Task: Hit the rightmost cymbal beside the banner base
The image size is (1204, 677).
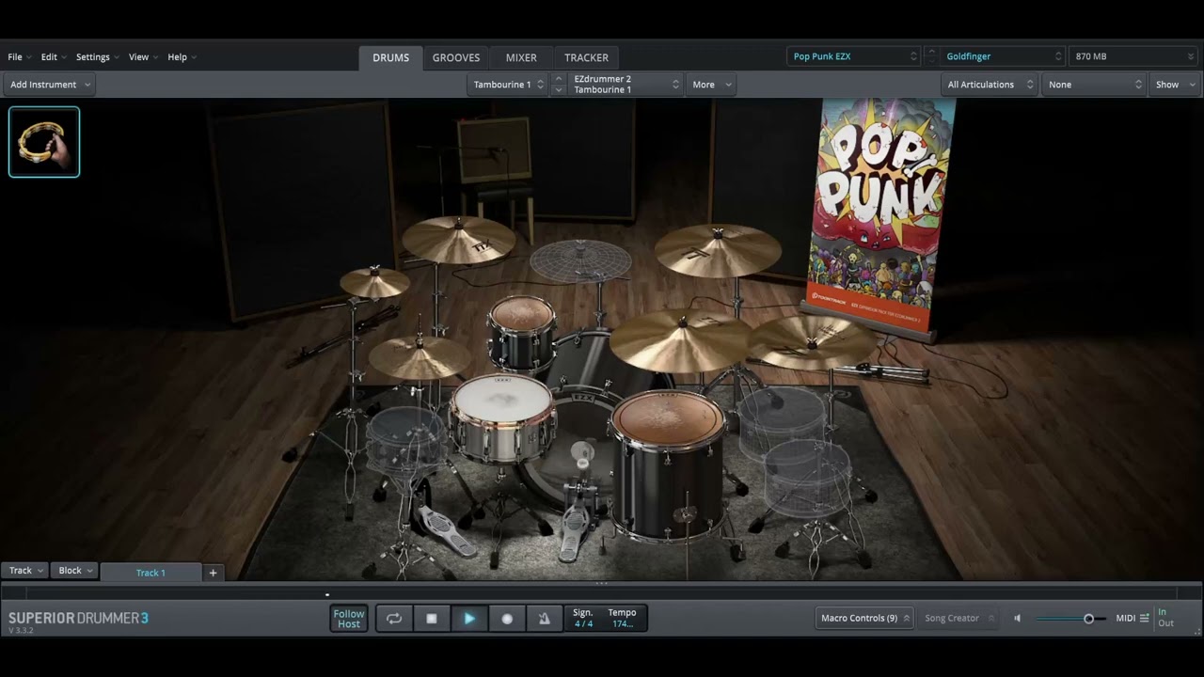Action: pos(811,340)
